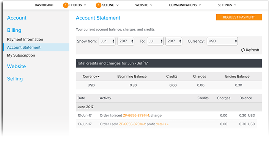The image size is (269, 141).
Task: Open the Billing sidebar section
Action: click(x=14, y=30)
